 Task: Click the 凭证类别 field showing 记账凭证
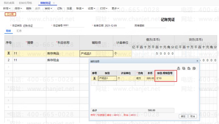pyautogui.click(x=33, y=26)
